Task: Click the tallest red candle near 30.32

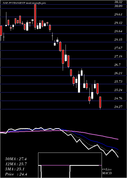Action: click(35, 16)
